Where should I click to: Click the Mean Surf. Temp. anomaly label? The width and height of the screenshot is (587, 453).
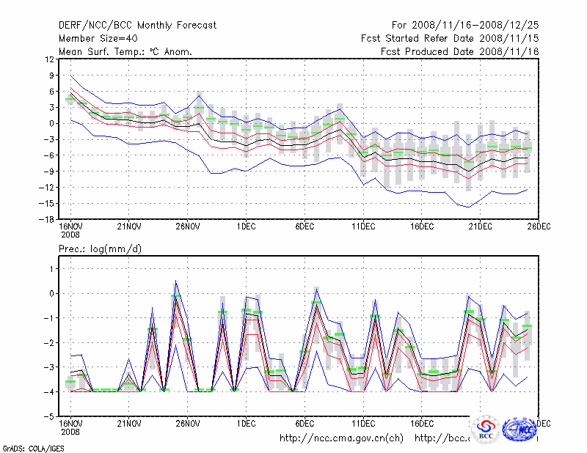tap(125, 51)
